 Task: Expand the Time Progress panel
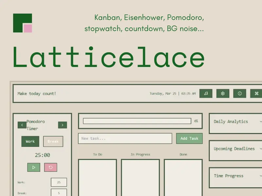[x=235, y=176]
